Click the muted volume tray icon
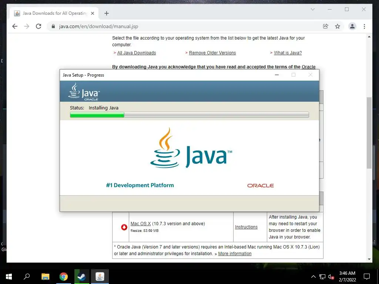The image size is (379, 284). coord(331,277)
